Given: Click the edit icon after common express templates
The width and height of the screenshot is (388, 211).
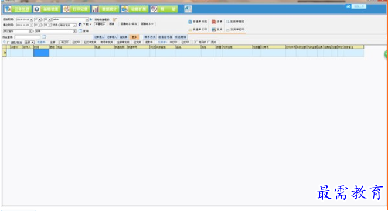Looking at the screenshot, I should pos(114,19).
